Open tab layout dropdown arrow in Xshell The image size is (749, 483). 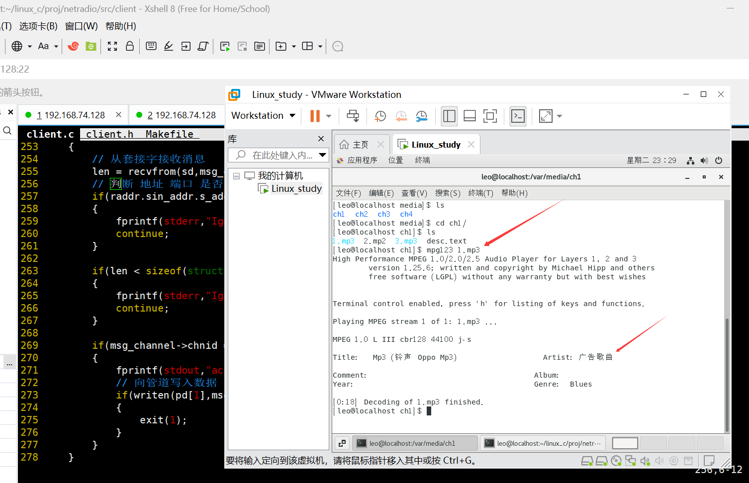320,46
